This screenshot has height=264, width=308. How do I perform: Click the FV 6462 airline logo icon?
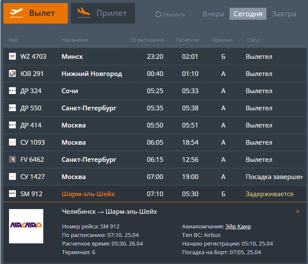[x=12, y=159]
